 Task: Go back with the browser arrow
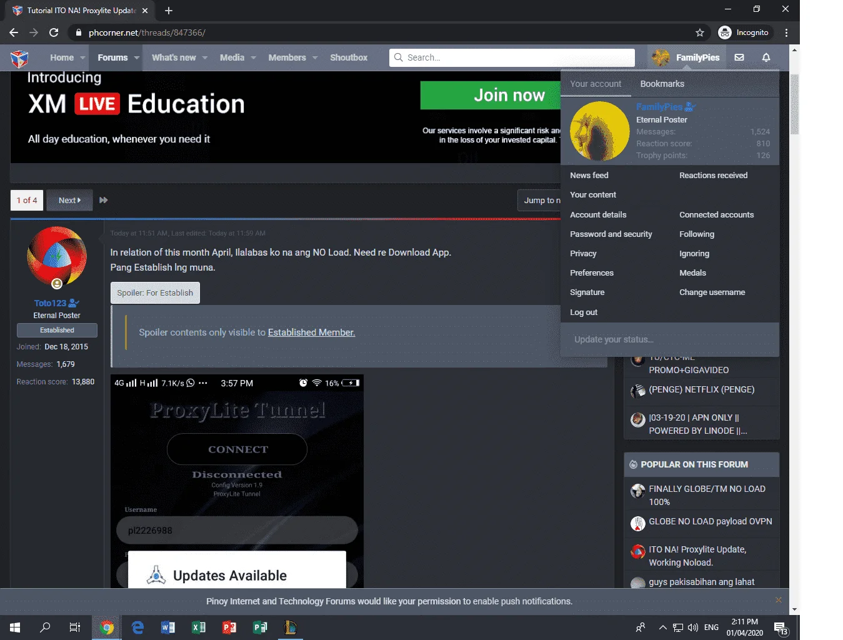(14, 32)
